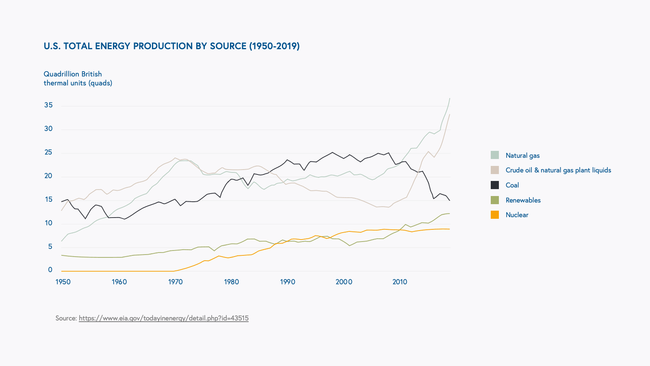
Task: Click the Quadrillion British thermal units axis label
Action: click(78, 78)
